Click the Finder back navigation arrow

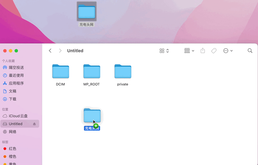pyautogui.click(x=50, y=51)
